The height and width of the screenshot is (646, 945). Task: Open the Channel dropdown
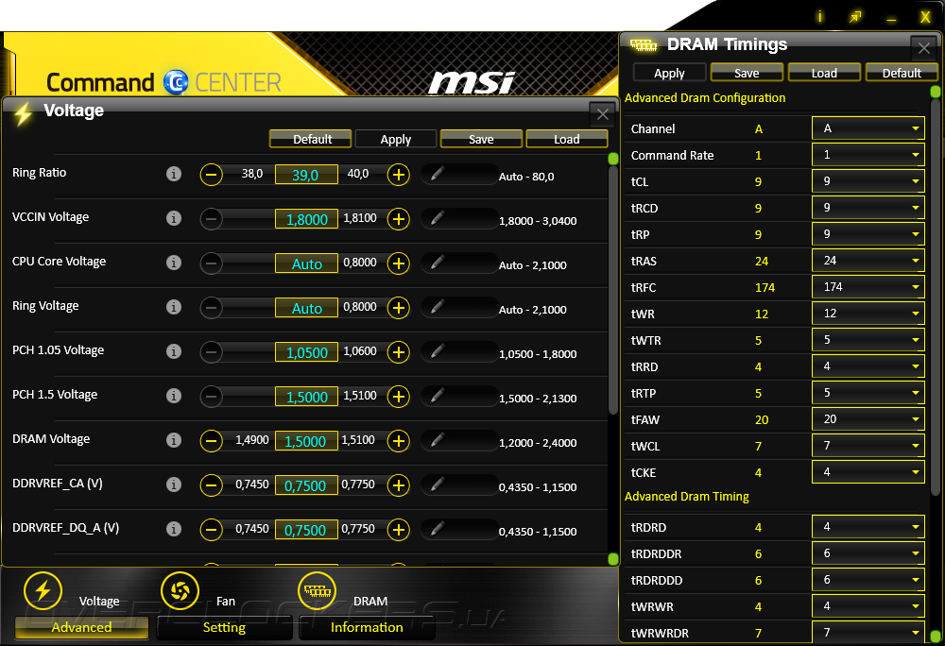pyautogui.click(x=868, y=128)
